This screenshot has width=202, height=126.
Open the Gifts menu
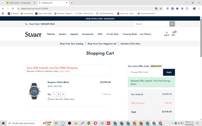tap(100, 34)
